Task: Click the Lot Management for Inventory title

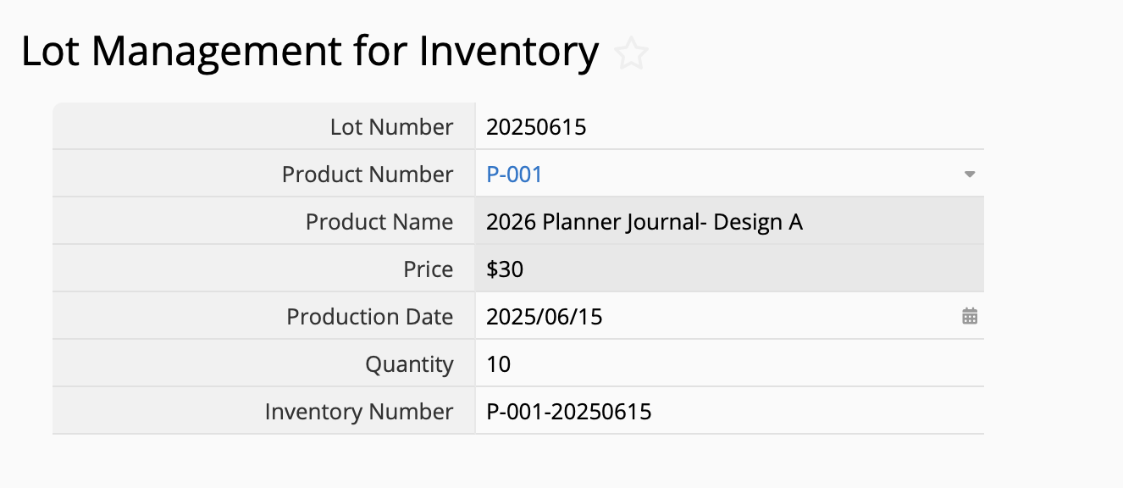Action: click(310, 53)
